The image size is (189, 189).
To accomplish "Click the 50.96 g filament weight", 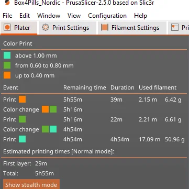I will [x=175, y=139].
